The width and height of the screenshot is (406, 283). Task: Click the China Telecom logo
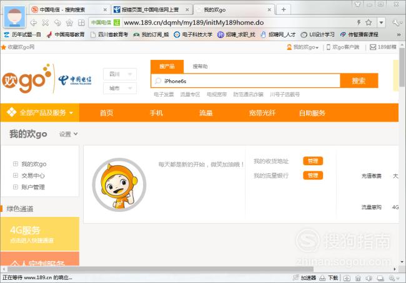click(75, 80)
